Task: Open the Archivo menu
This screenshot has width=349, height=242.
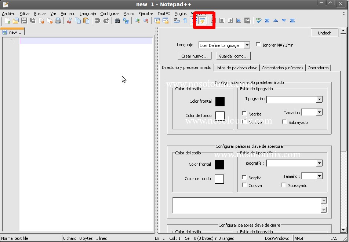Action: click(8, 14)
